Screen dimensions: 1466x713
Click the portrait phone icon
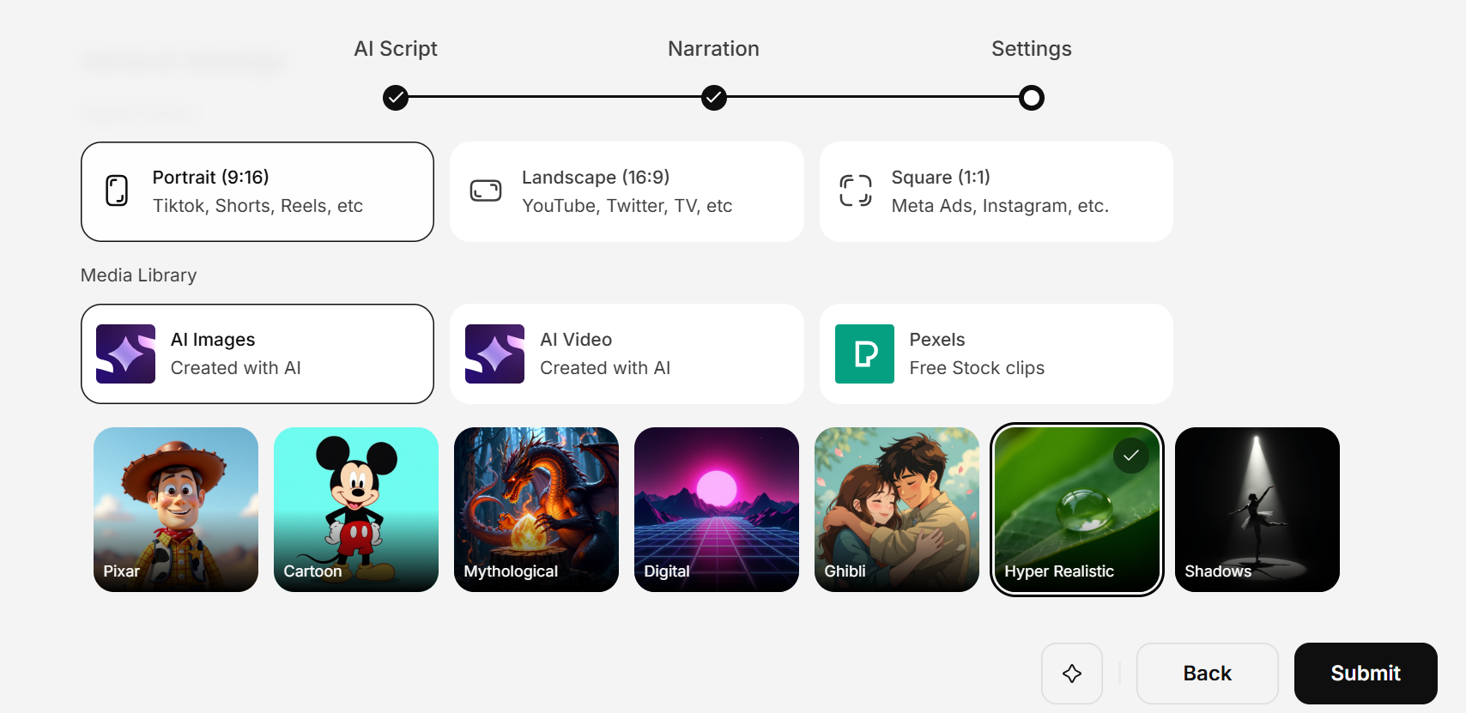tap(117, 190)
